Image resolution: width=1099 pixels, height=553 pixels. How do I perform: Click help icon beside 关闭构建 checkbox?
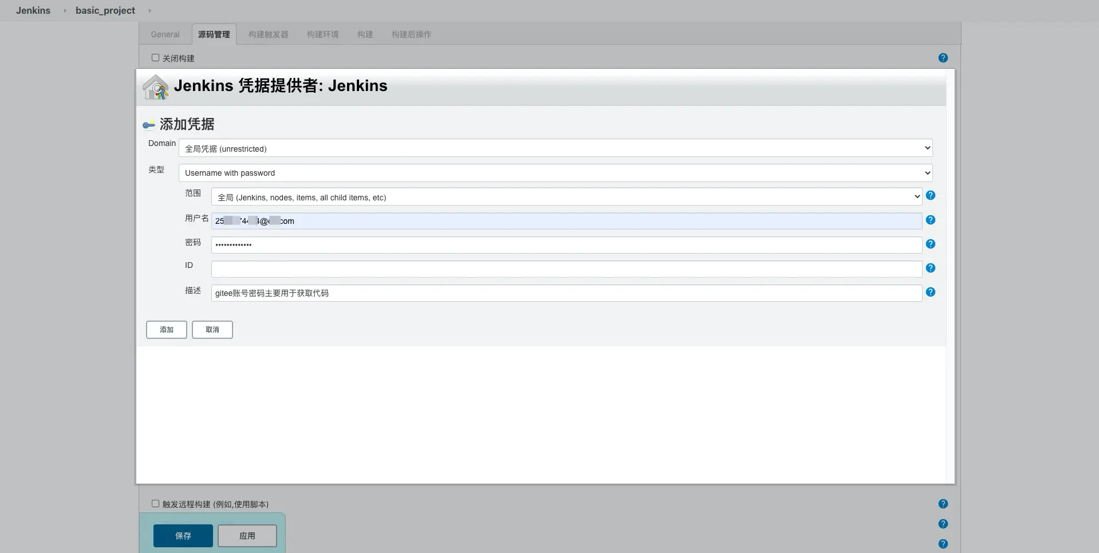tap(943, 58)
